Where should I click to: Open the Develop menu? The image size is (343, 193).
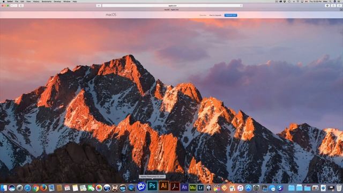pos(57,1)
